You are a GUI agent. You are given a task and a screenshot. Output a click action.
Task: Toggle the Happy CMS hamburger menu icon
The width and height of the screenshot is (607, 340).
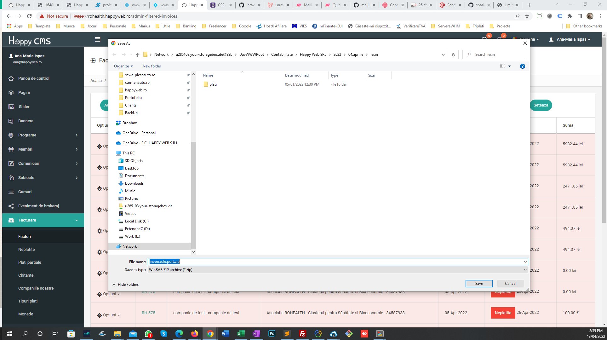pos(98,39)
